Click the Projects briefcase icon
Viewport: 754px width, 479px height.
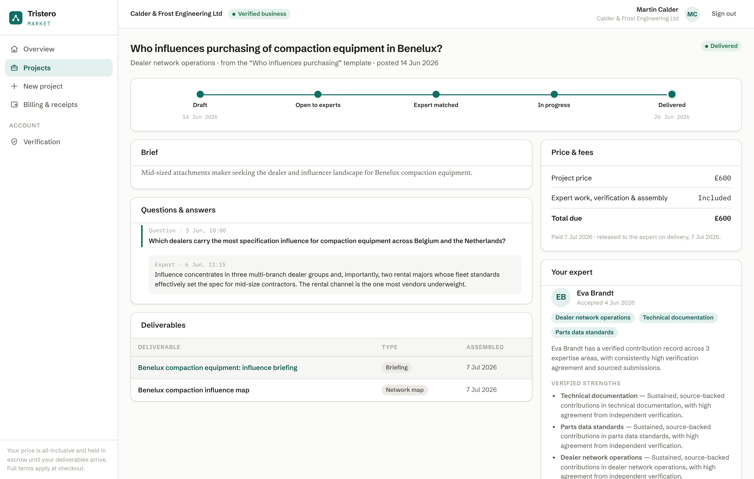click(x=14, y=68)
